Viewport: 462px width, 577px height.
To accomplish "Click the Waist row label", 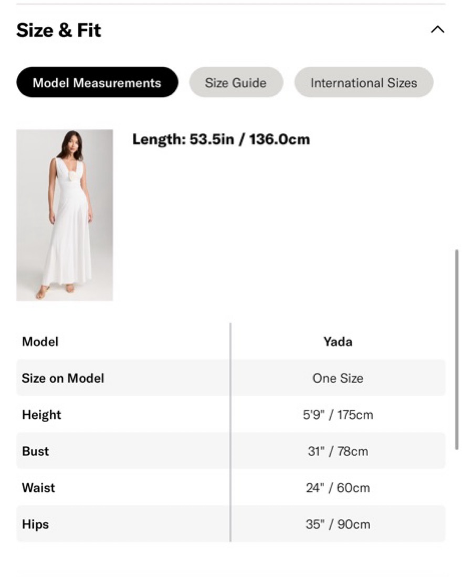I will [38, 488].
